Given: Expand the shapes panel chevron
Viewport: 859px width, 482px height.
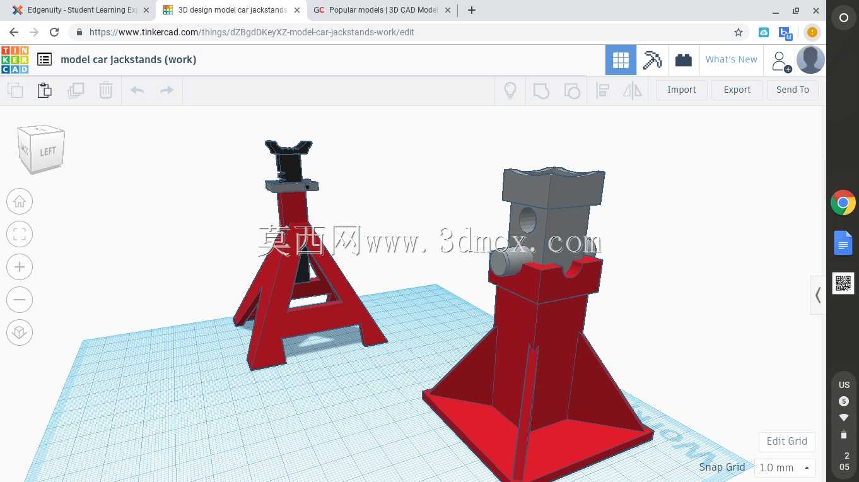Looking at the screenshot, I should (x=818, y=295).
